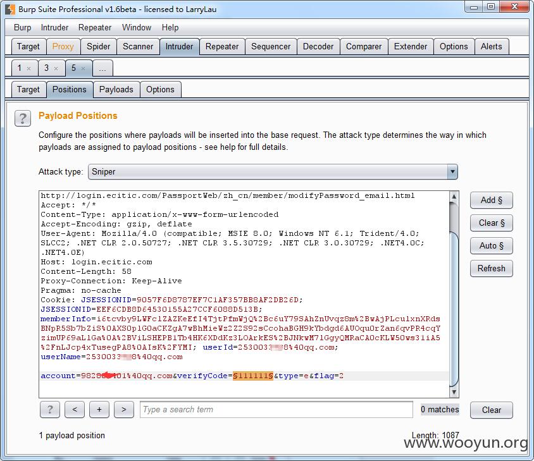Open the Repeater menu

(x=95, y=28)
